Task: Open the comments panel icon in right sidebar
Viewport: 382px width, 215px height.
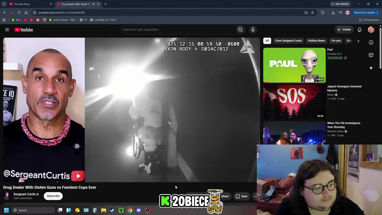Action: [x=371, y=55]
